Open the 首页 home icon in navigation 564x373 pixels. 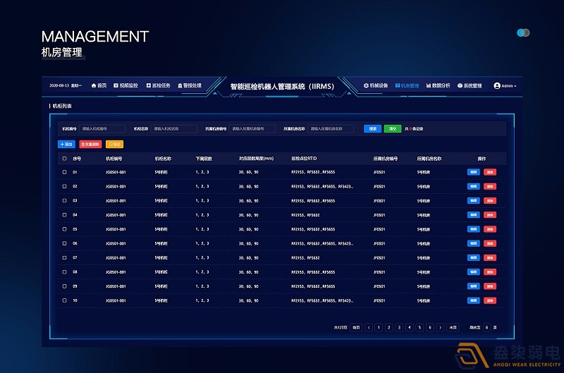coord(94,85)
